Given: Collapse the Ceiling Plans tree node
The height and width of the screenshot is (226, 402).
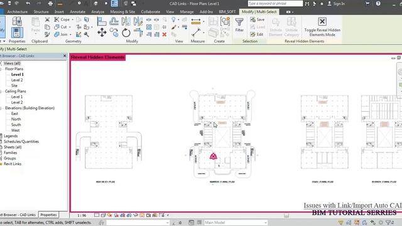Looking at the screenshot, I should point(1,91).
